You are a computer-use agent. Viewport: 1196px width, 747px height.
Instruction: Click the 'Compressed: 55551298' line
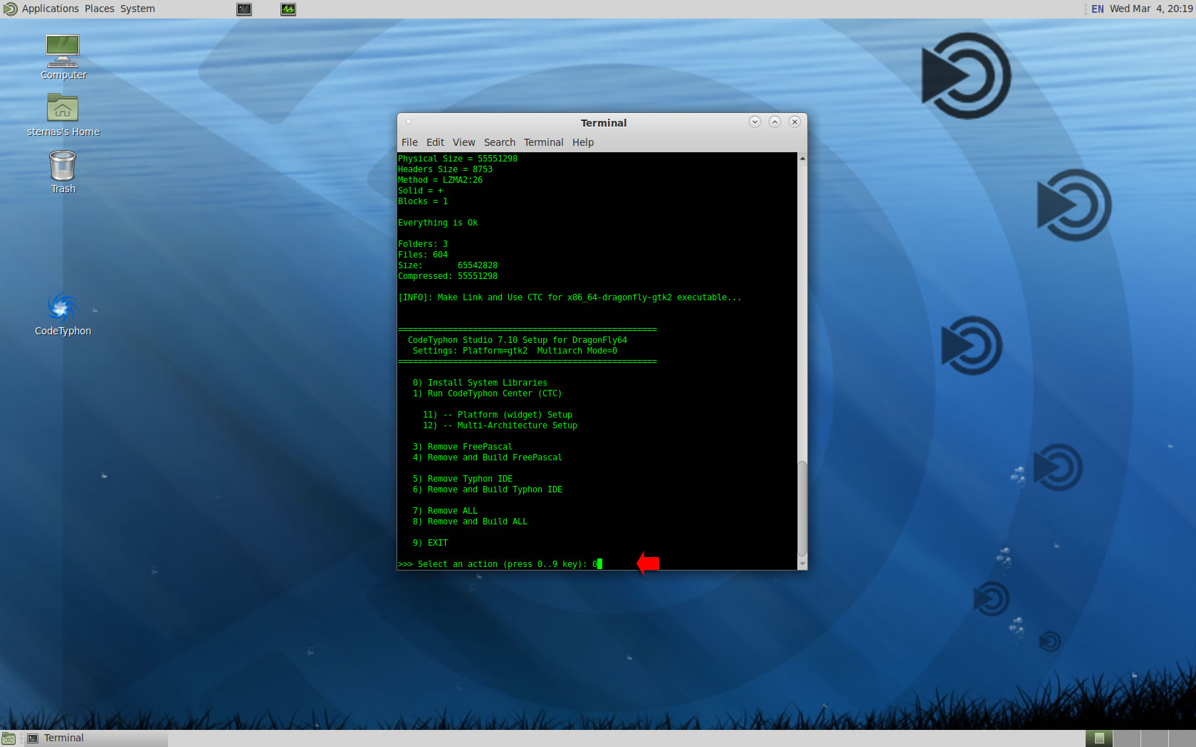tap(448, 276)
